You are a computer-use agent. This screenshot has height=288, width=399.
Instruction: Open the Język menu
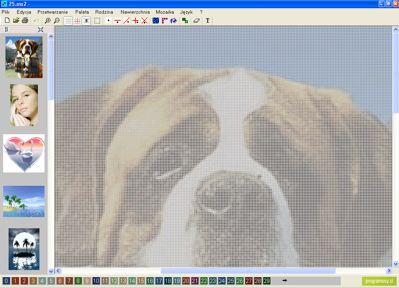coord(186,12)
